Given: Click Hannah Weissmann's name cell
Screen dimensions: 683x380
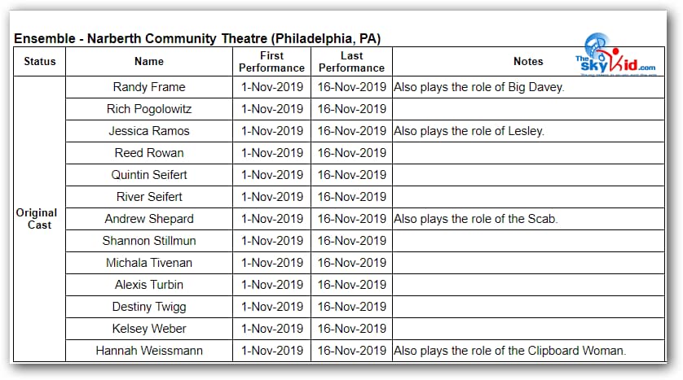Looking at the screenshot, I should point(149,351).
